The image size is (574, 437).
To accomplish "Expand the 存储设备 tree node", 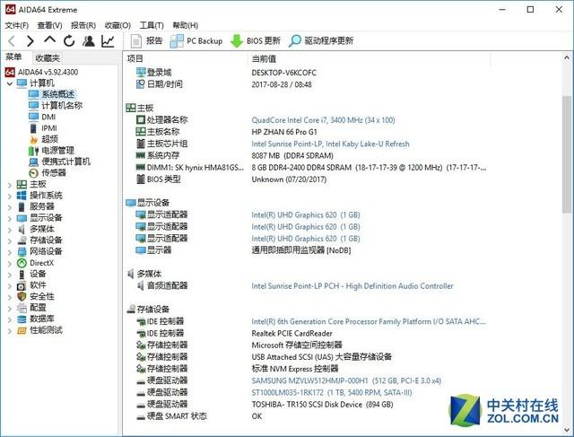I will 10,241.
